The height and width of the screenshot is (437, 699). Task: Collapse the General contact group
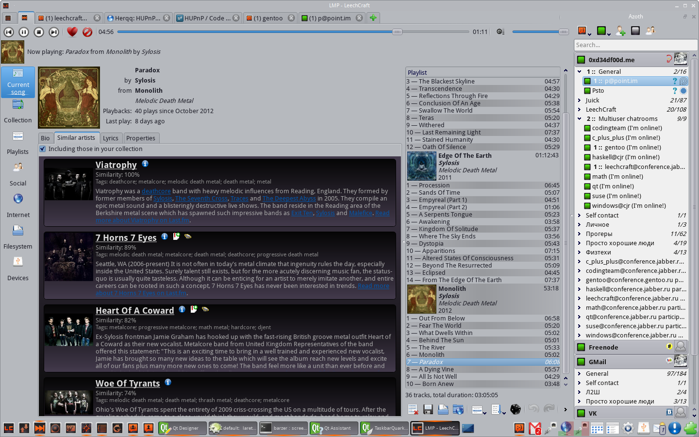click(x=580, y=71)
